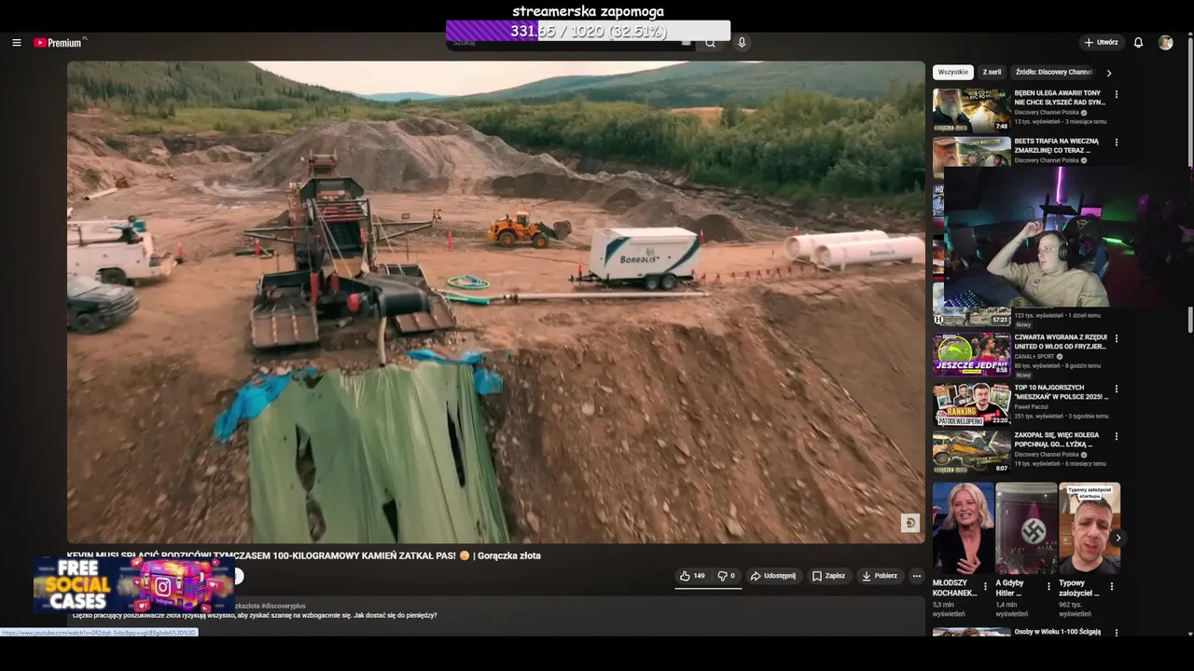Open more actions ellipsis below the video
Viewport: 1194px width, 671px height.
(916, 576)
